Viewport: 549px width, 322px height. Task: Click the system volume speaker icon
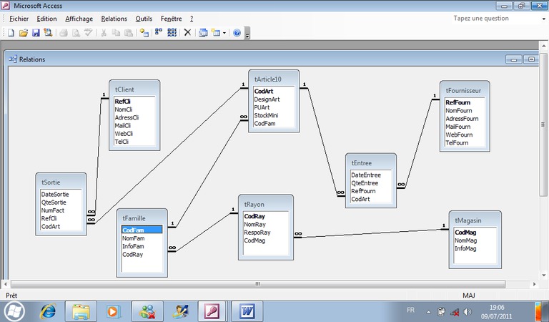(468, 312)
